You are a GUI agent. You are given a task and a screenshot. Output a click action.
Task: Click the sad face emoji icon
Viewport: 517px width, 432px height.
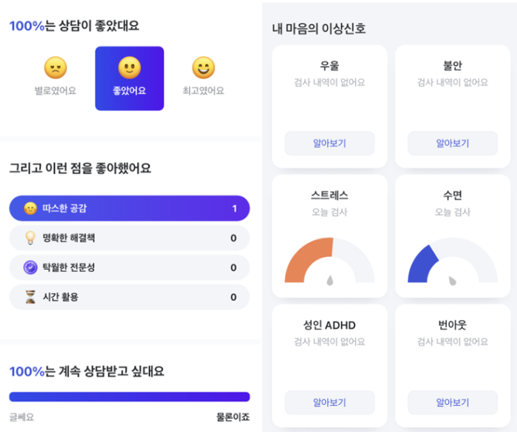click(x=55, y=67)
